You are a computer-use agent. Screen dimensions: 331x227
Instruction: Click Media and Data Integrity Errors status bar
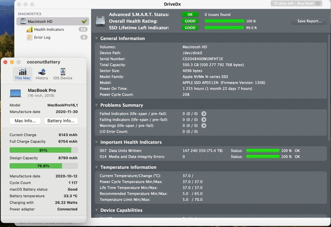click(x=263, y=157)
